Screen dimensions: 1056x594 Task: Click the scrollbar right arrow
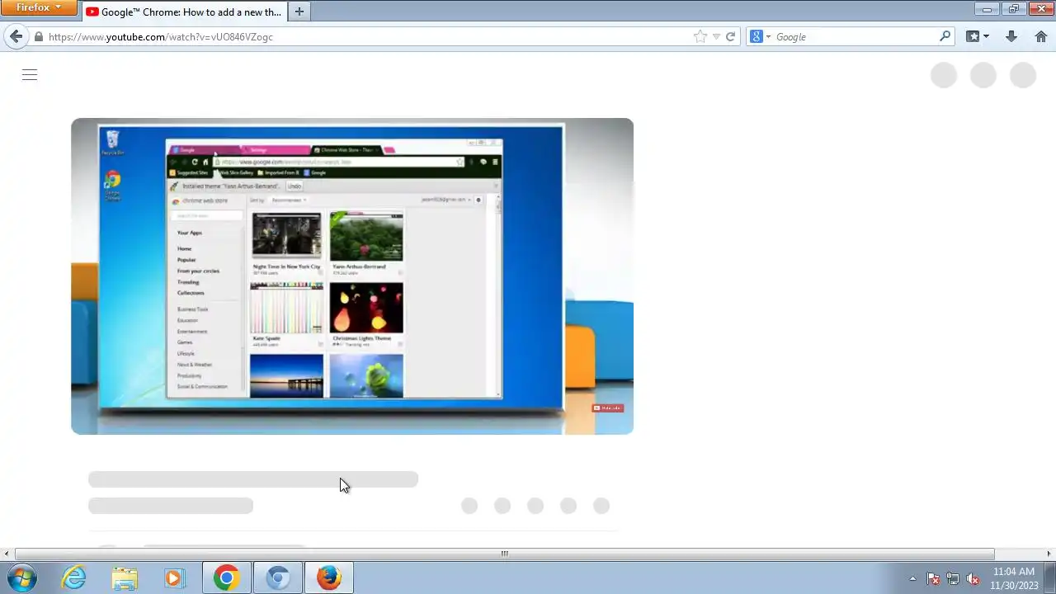coord(1049,554)
